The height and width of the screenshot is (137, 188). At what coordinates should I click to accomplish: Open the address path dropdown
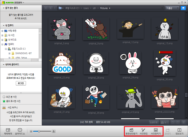(162, 8)
